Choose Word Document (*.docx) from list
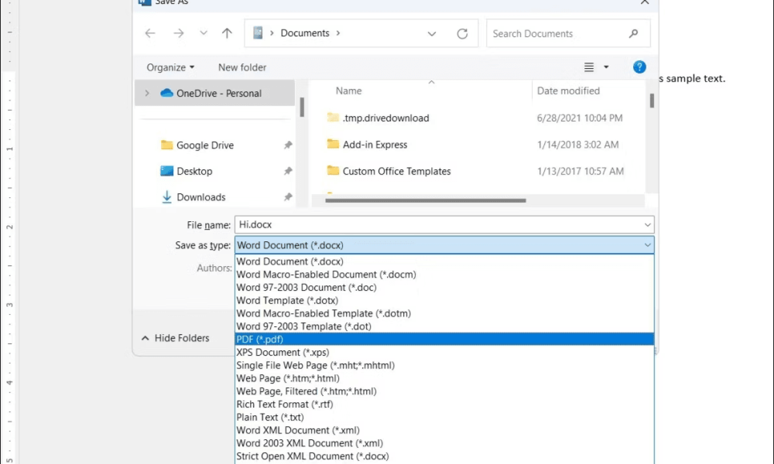Viewport: 774px width, 464px height. 444,261
